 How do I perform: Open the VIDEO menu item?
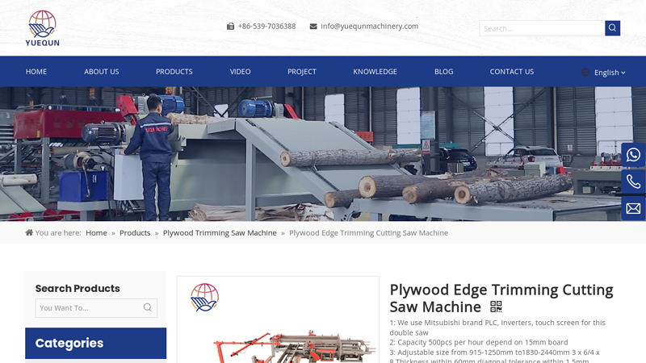pos(240,72)
